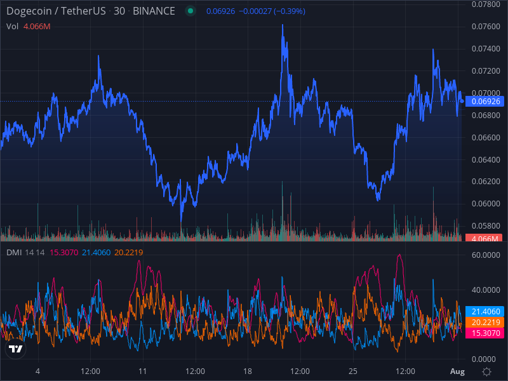Click the 30 interval label
This screenshot has height=381, width=508.
click(119, 11)
